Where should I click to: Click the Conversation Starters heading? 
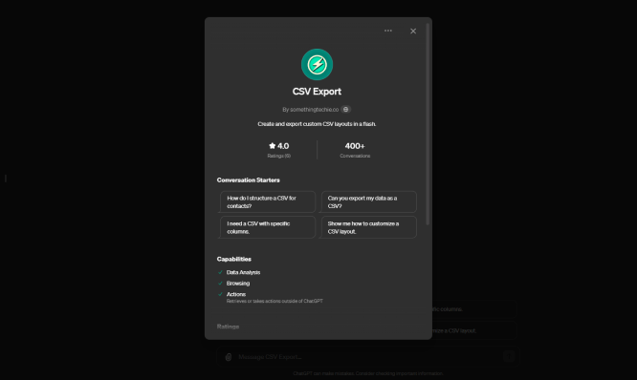pos(249,180)
